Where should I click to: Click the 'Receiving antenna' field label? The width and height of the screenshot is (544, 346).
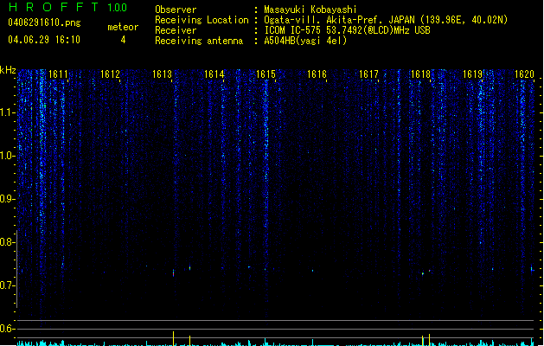(199, 41)
